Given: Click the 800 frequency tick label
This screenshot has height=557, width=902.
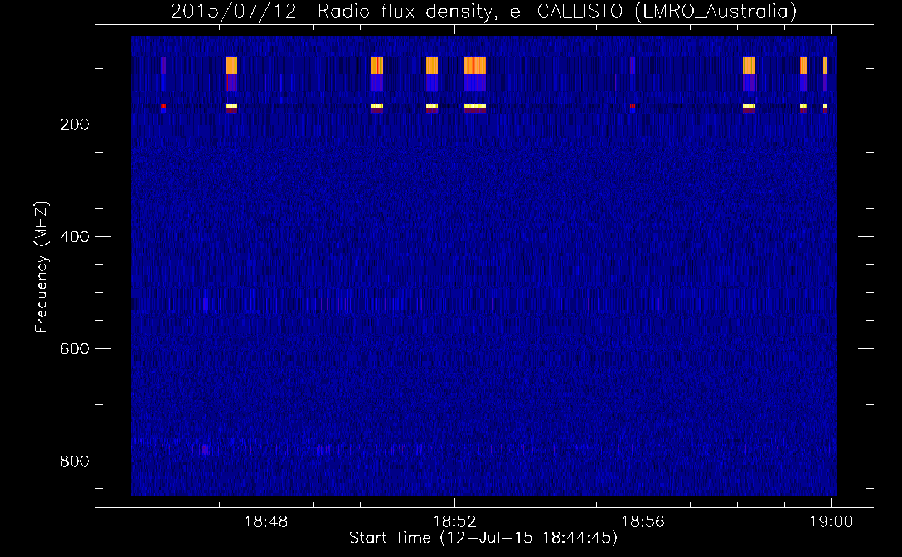Looking at the screenshot, I should 75,461.
